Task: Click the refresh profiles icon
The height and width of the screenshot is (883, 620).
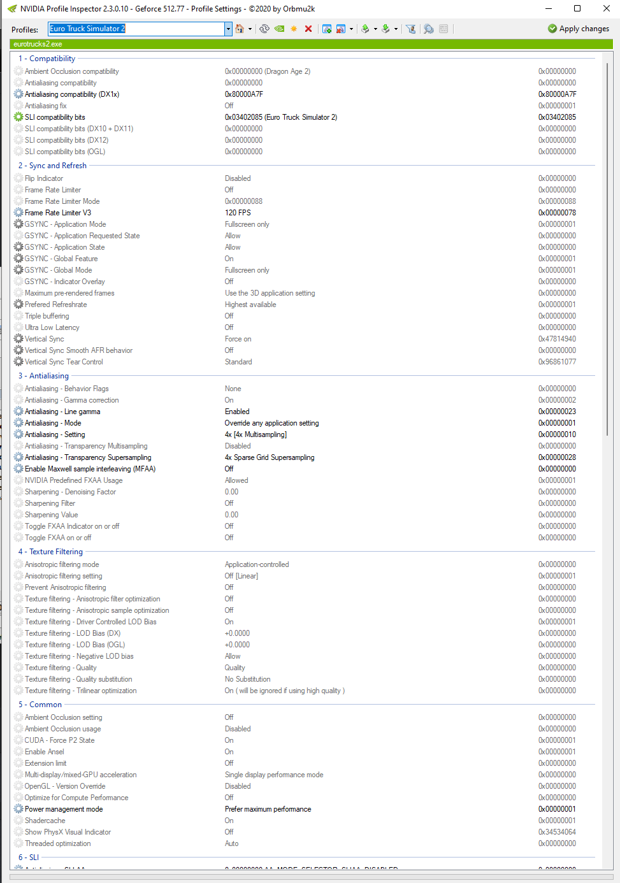Action: (264, 29)
